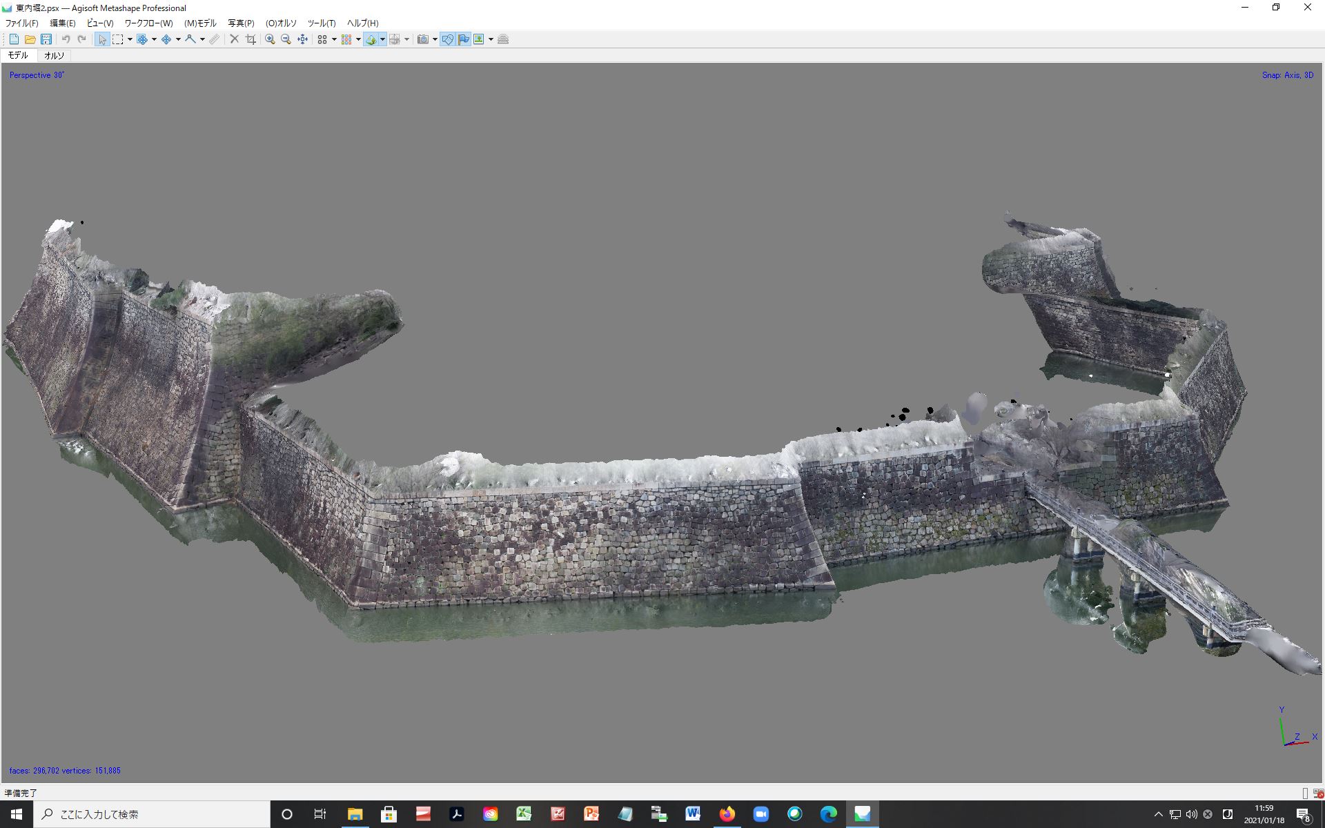This screenshot has width=1325, height=828.
Task: Toggle the Show markers flag button
Action: point(464,39)
